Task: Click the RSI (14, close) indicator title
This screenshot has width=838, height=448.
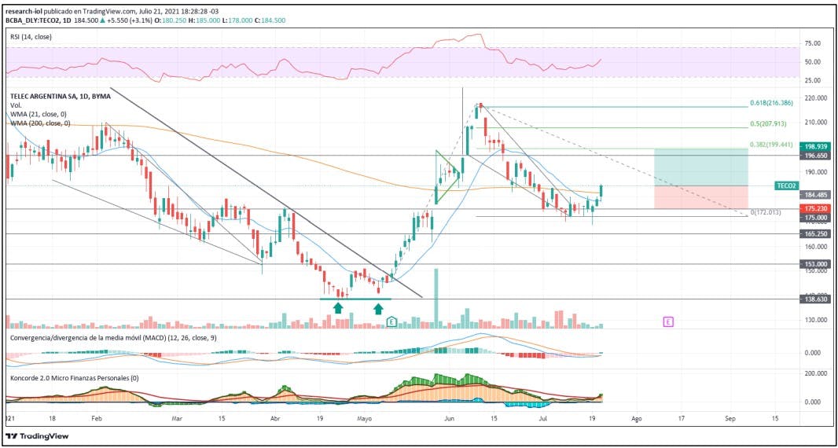Action: [x=31, y=37]
